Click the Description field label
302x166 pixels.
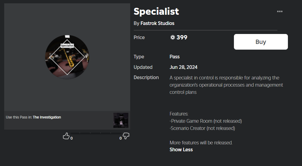[x=146, y=77]
